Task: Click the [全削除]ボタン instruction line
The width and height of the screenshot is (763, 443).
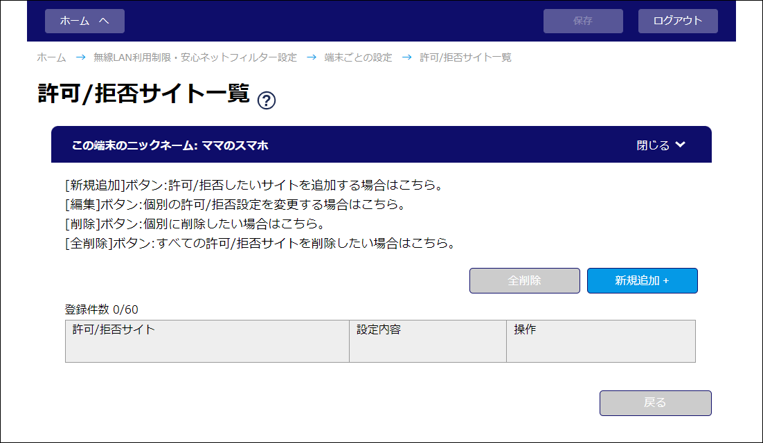Action: (x=259, y=244)
